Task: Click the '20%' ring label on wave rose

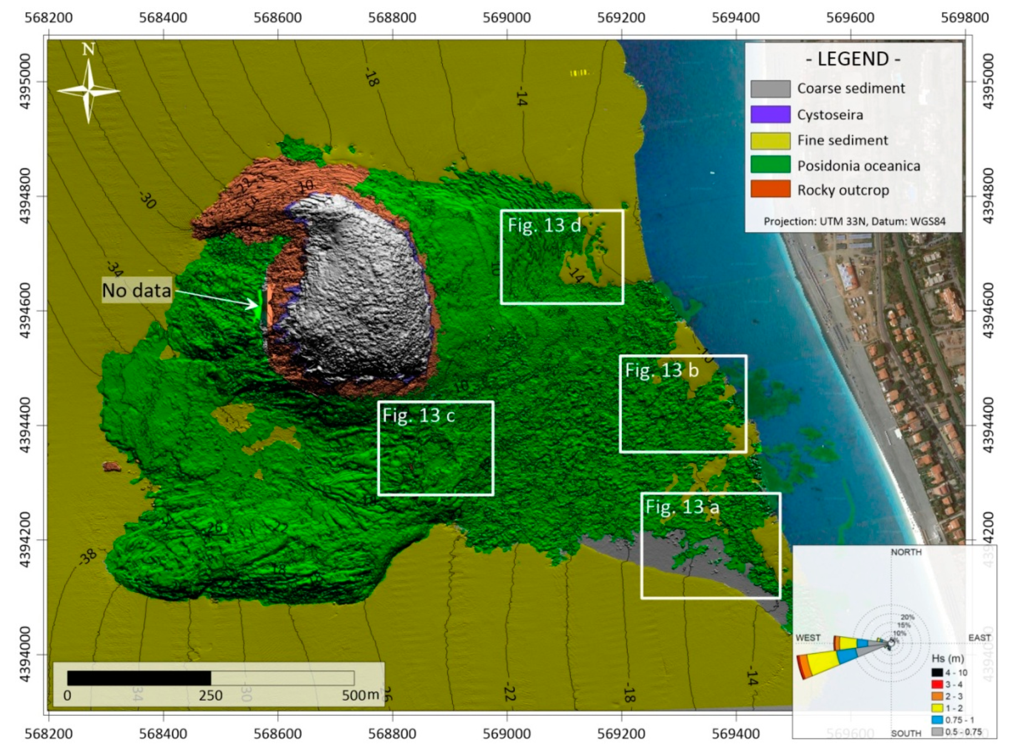Action: click(908, 618)
